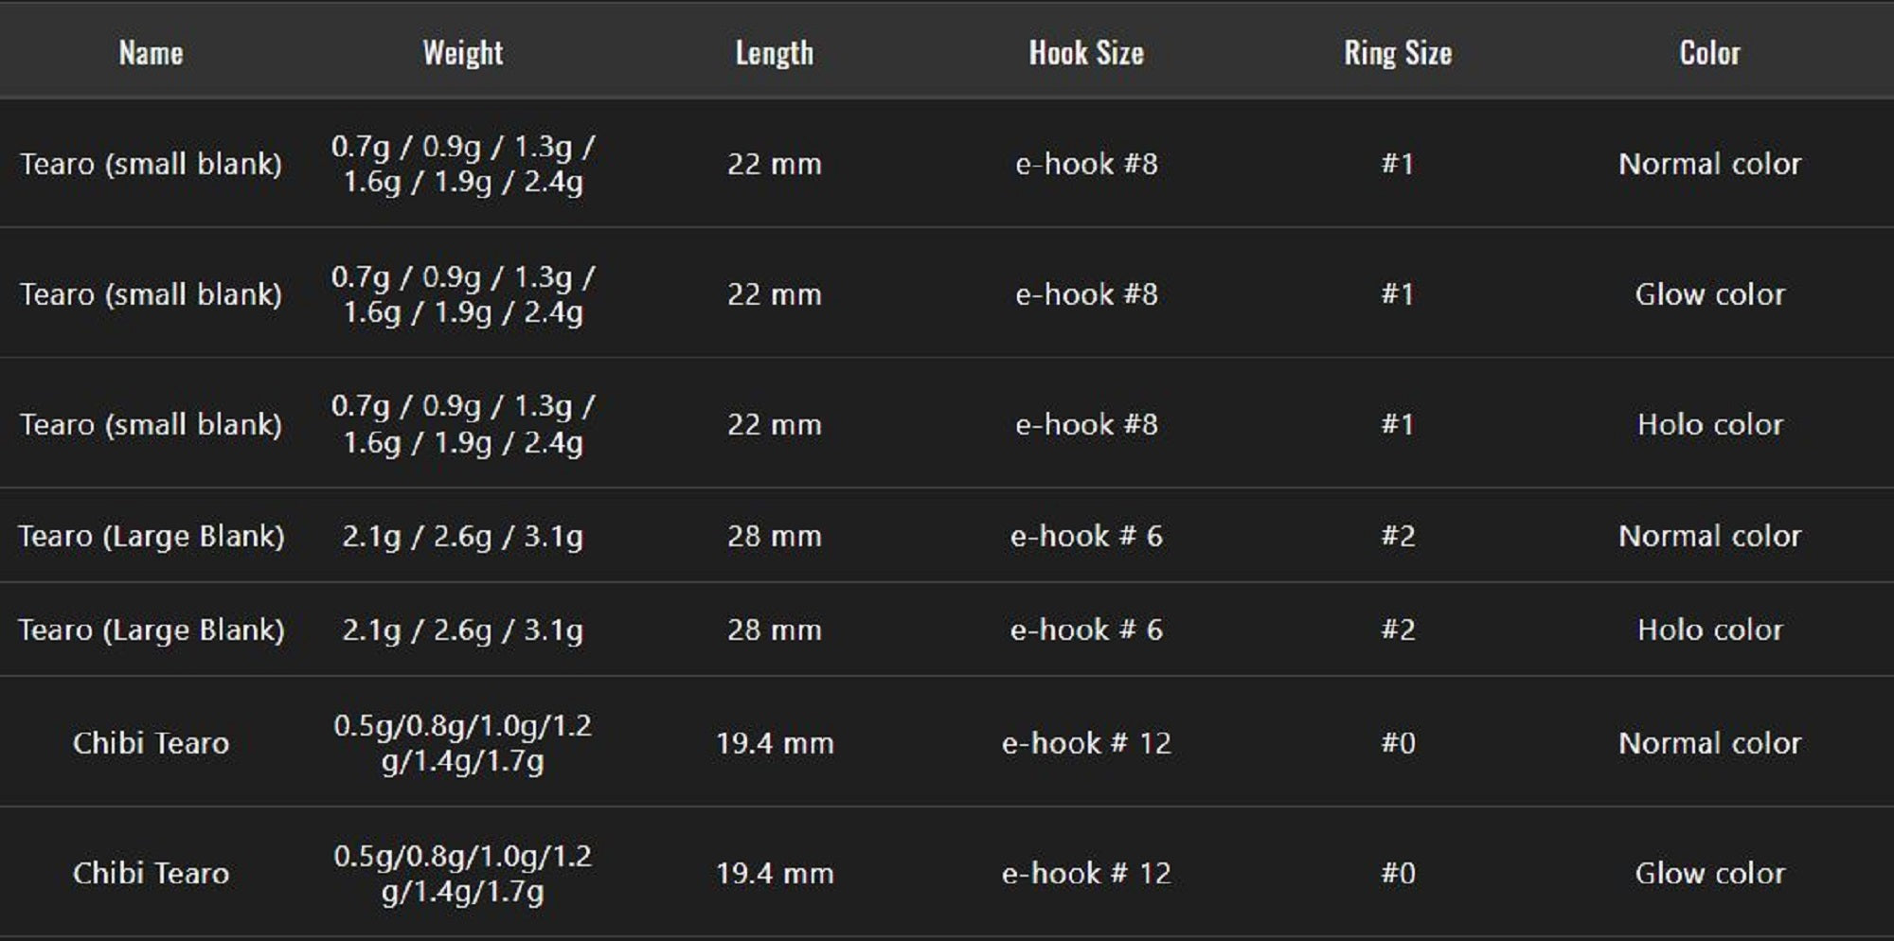Click the Hook Size column header

1086,53
